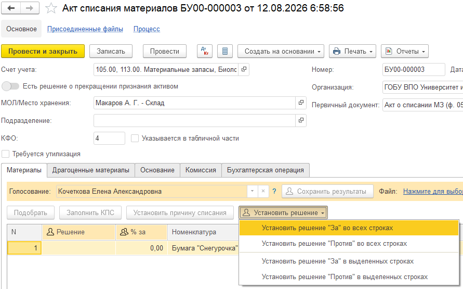Open the Присоединенные файлы link
Viewport: 463px width, 289px height.
(85, 29)
